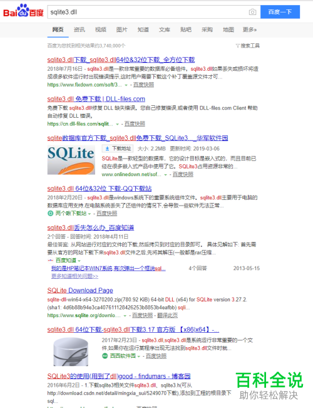The height and width of the screenshot is (408, 313).
Task: Expand the 西西软件园 dropdown arrow
Action: point(139,356)
